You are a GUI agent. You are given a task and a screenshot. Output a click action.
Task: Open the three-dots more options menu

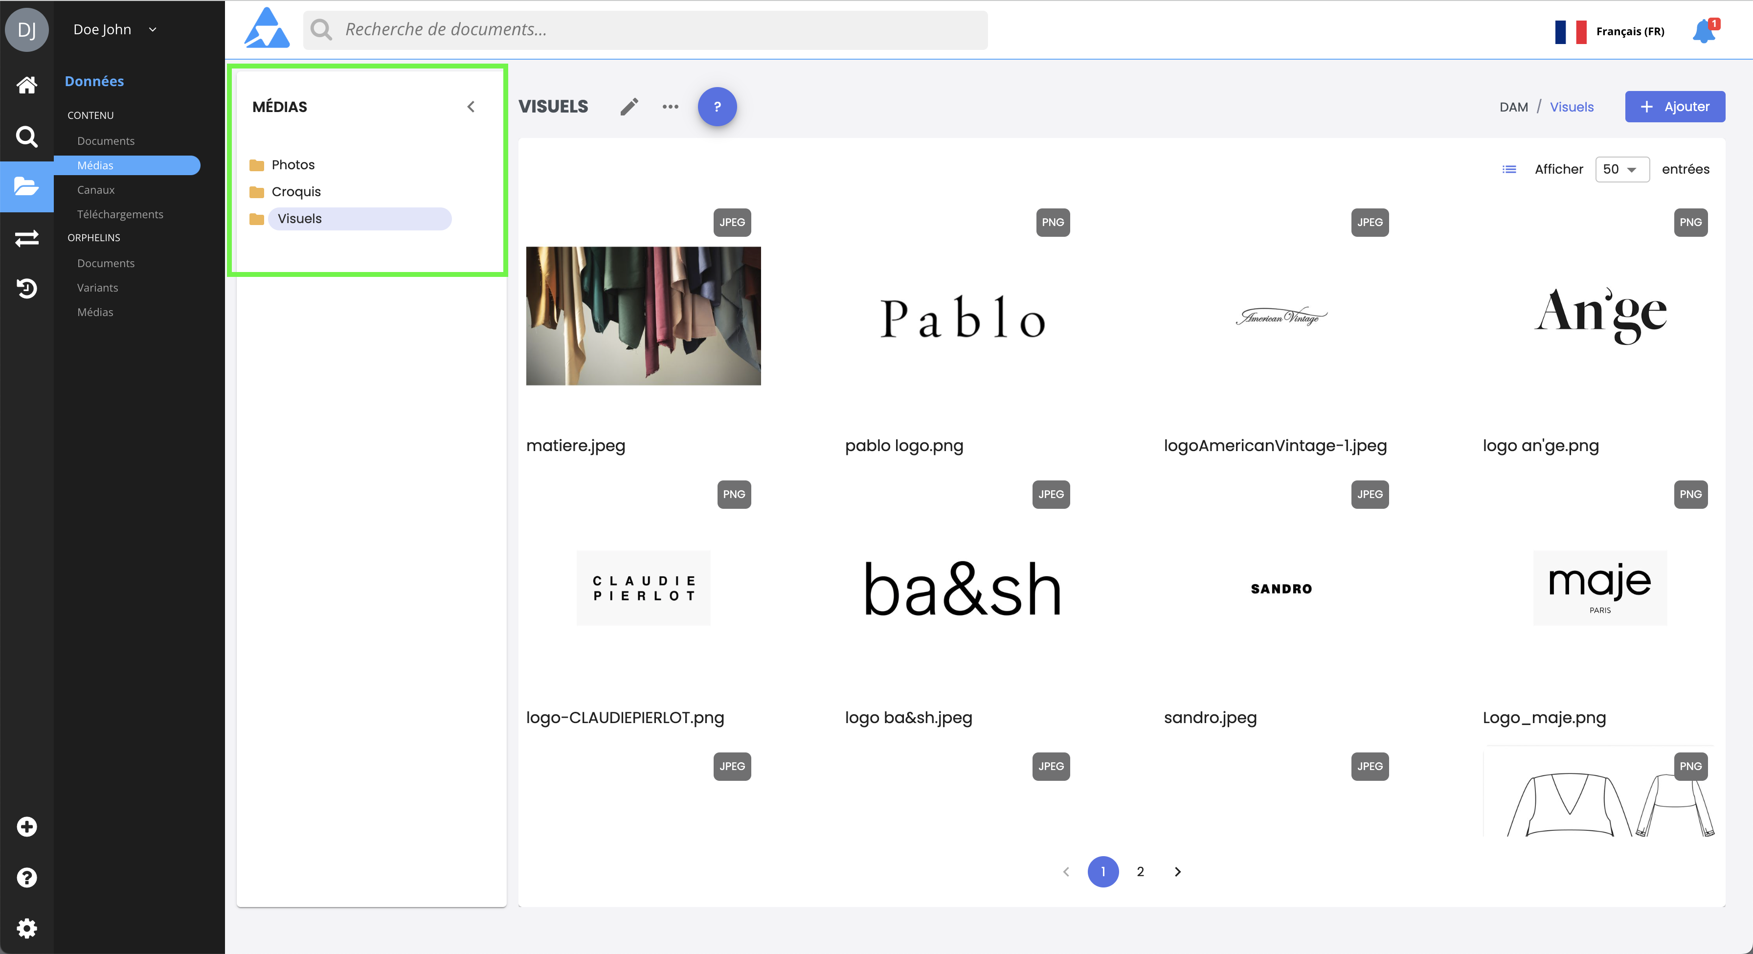pyautogui.click(x=670, y=107)
